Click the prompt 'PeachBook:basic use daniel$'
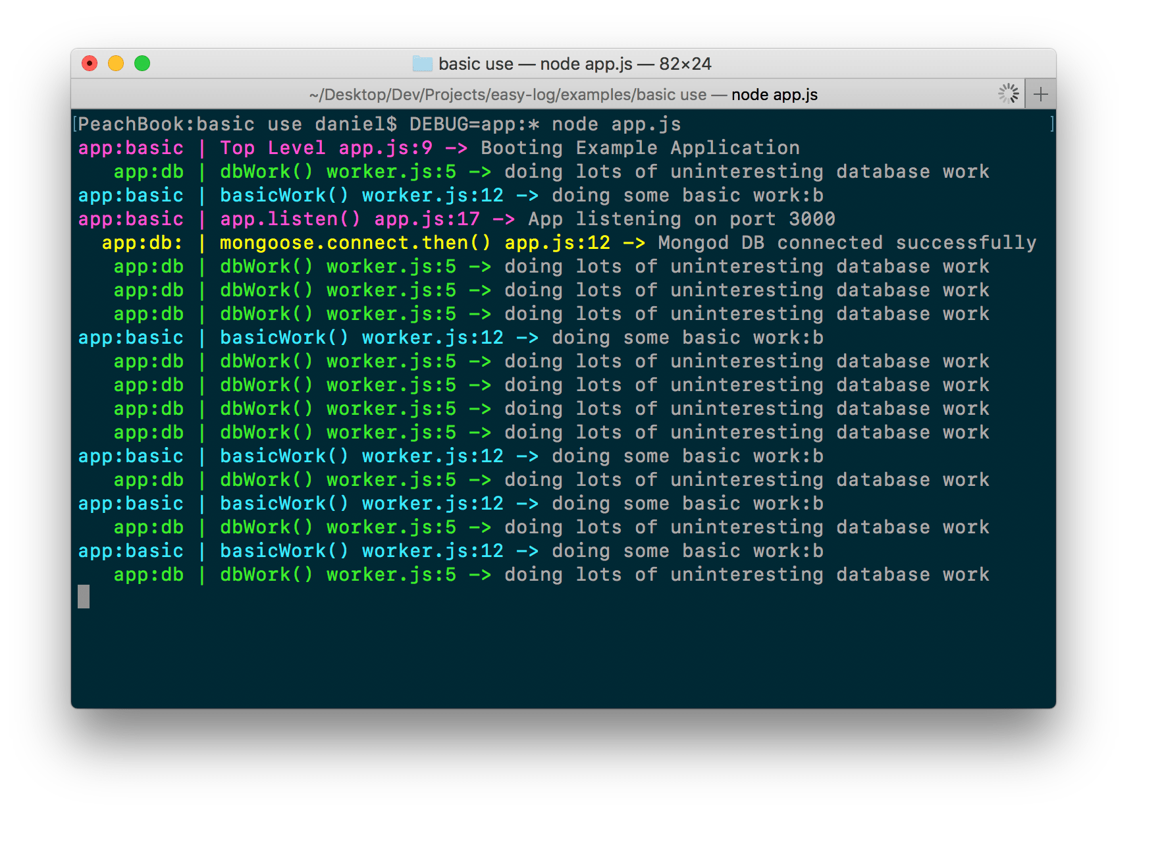This screenshot has height=854, width=1164. tap(238, 124)
